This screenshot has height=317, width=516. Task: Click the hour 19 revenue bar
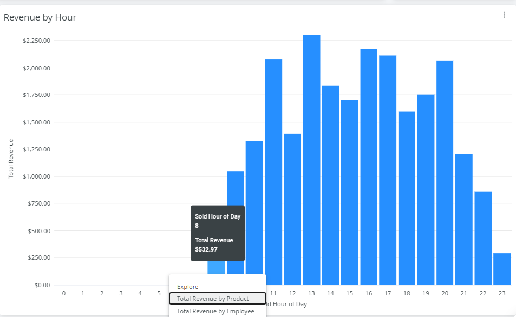(426, 189)
